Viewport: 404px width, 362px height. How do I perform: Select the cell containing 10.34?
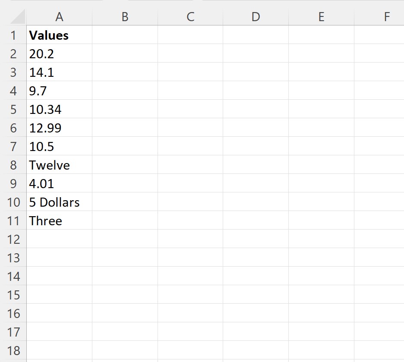coord(59,109)
